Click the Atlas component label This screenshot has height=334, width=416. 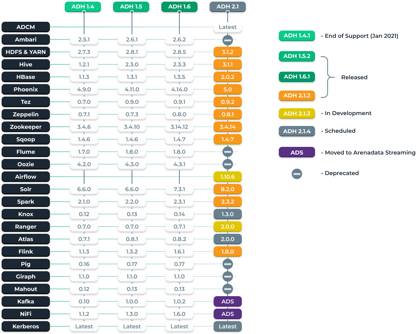(26, 239)
